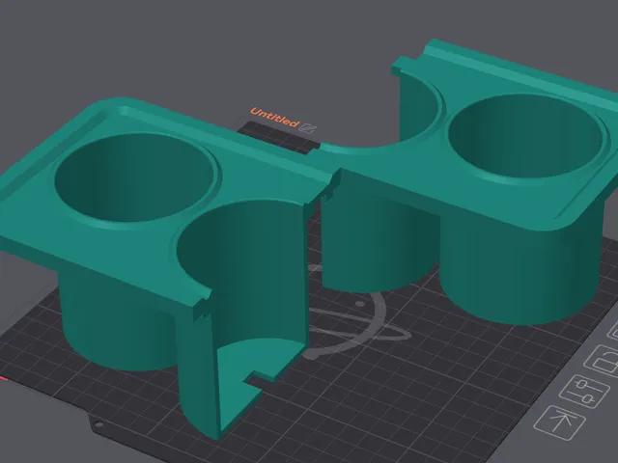Toggle the plate lock icon

[x=603, y=362]
